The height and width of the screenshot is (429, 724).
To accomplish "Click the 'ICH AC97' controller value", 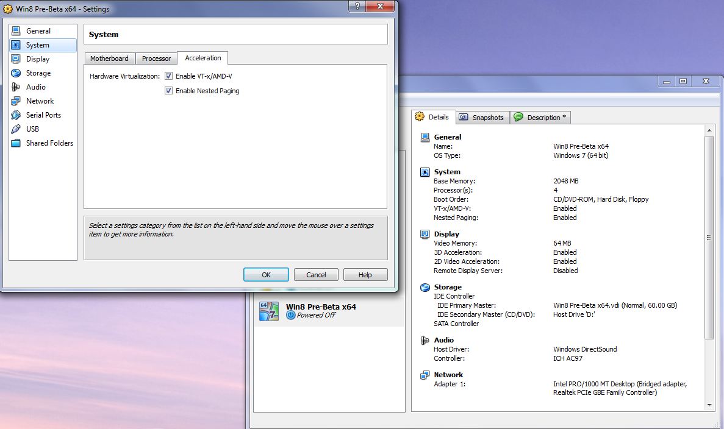I will tap(568, 358).
